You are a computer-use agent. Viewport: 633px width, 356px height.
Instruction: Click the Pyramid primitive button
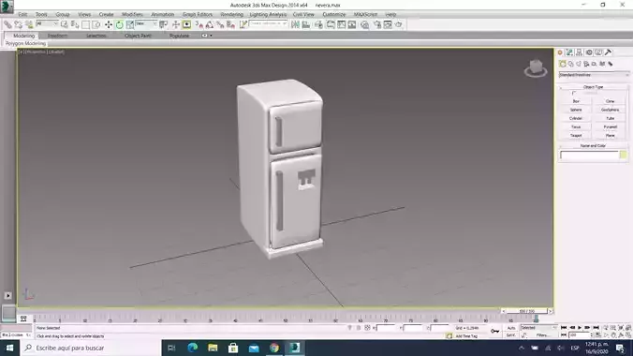pyautogui.click(x=610, y=126)
